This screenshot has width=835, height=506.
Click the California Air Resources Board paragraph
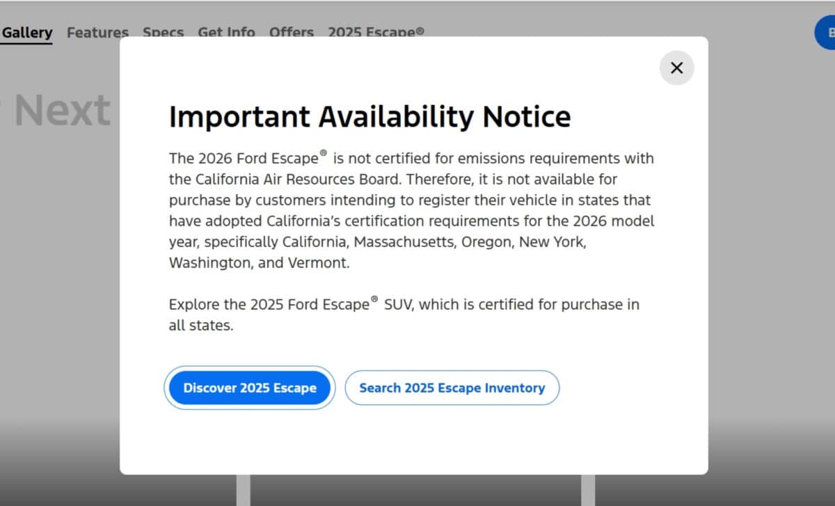411,210
